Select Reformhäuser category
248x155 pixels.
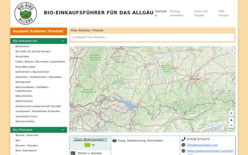point(24,101)
